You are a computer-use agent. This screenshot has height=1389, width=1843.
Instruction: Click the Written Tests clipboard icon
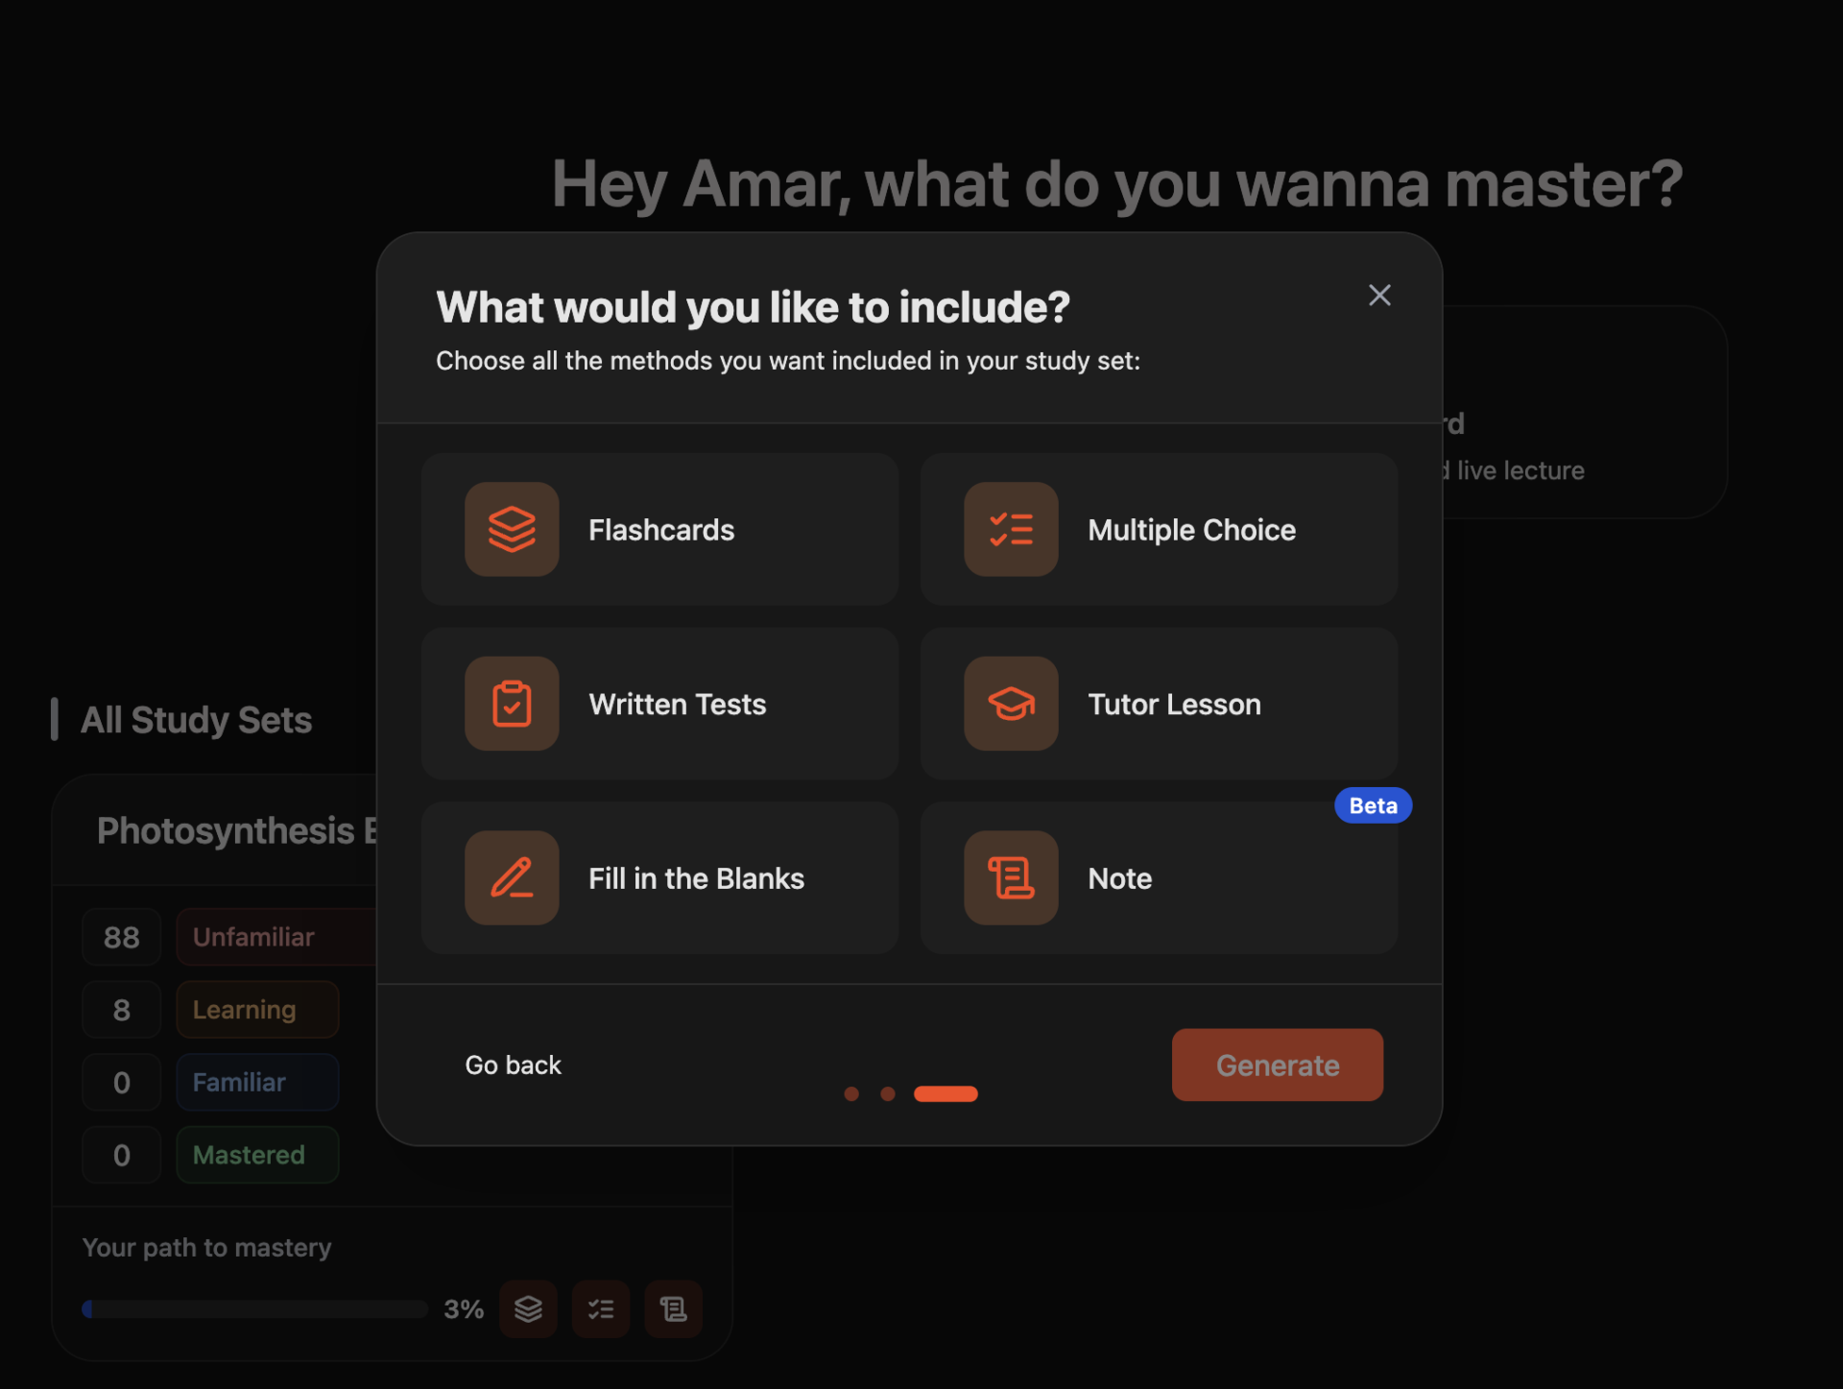click(512, 704)
